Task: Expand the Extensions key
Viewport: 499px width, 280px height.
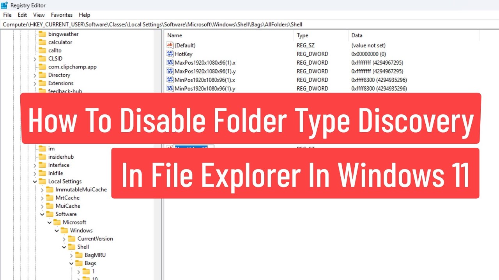Action: point(35,84)
